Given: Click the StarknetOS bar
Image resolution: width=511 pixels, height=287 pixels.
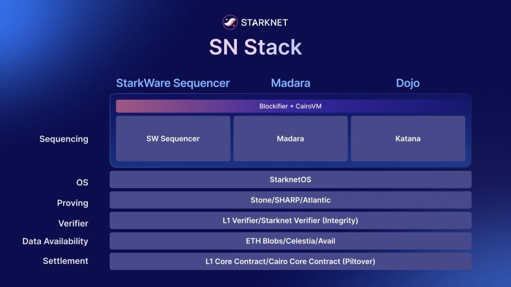Looking at the screenshot, I should (290, 179).
